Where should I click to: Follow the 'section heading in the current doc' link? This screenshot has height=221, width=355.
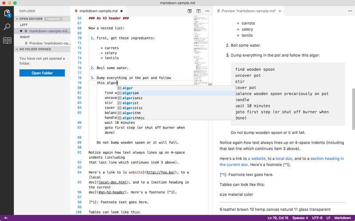pos(327,159)
